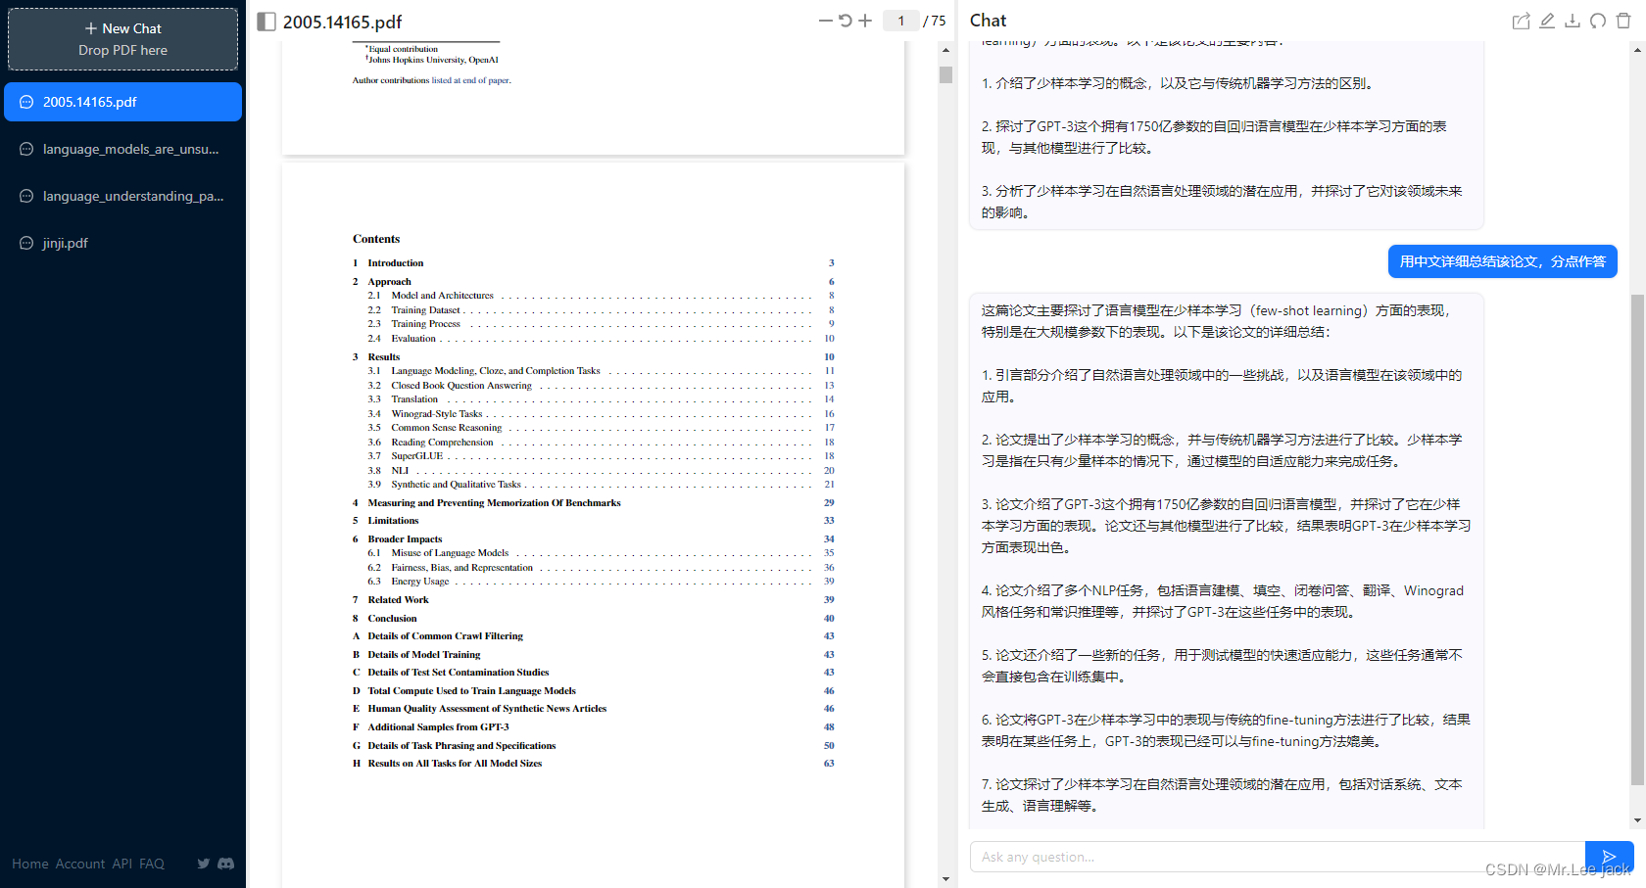
Task: Jump to Results section entry
Action: point(384,357)
